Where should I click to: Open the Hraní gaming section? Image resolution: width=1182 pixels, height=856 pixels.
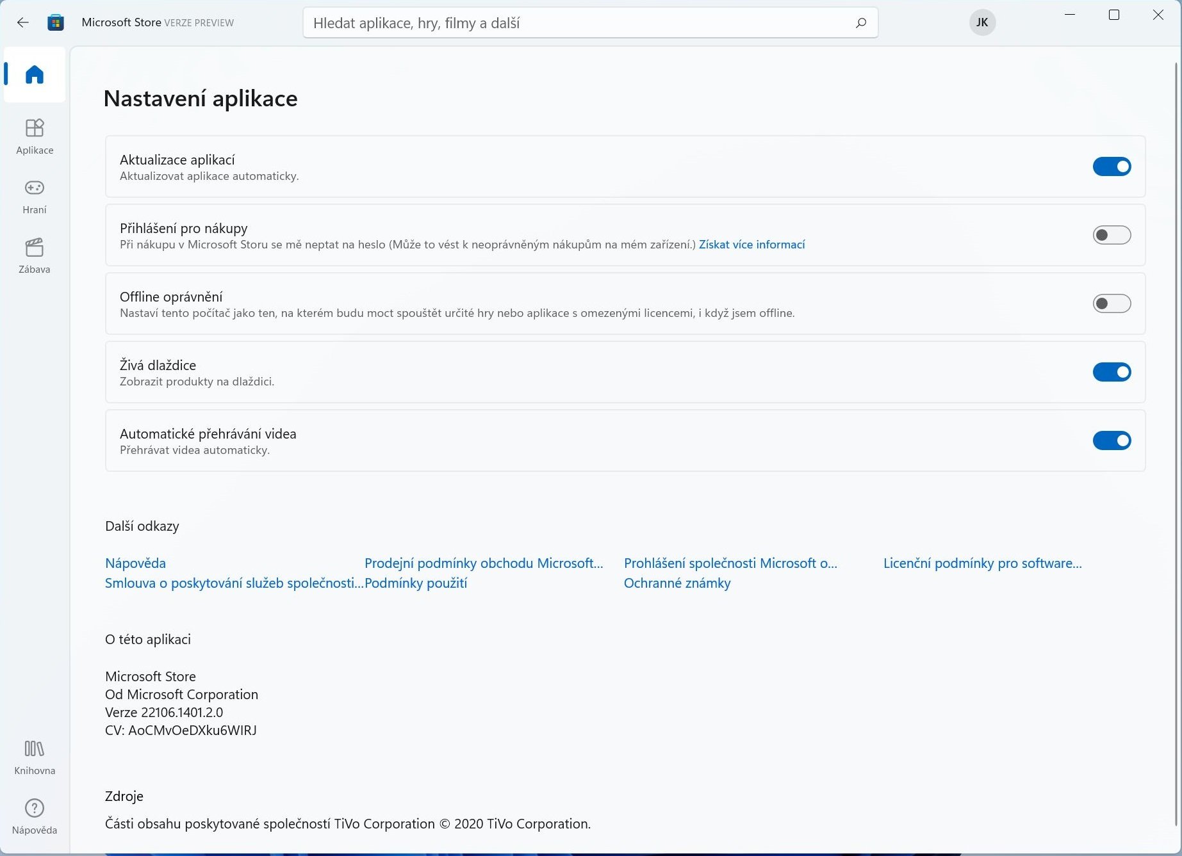click(35, 196)
